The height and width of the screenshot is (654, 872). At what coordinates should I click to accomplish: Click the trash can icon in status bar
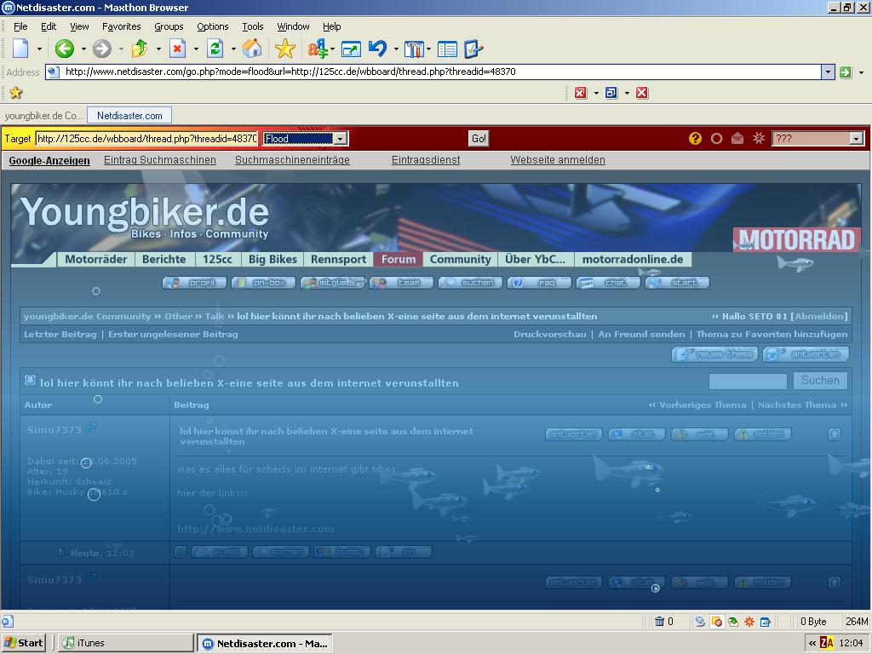660,621
